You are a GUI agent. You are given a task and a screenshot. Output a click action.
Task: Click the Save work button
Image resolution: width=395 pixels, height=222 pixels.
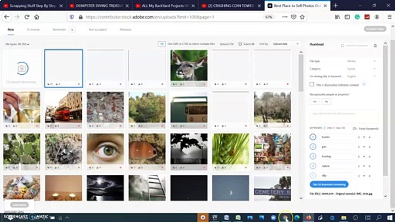click(x=19, y=205)
